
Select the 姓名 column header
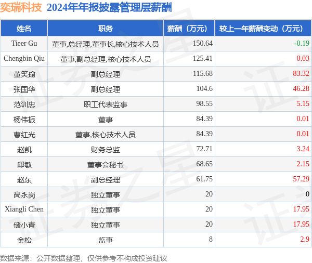(24, 29)
